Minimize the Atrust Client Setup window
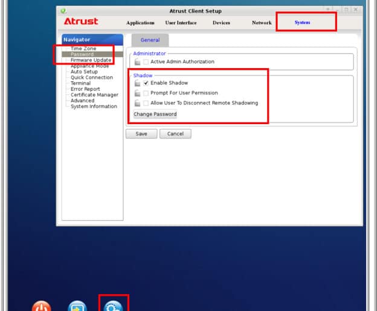377x311 pixels. coord(338,10)
